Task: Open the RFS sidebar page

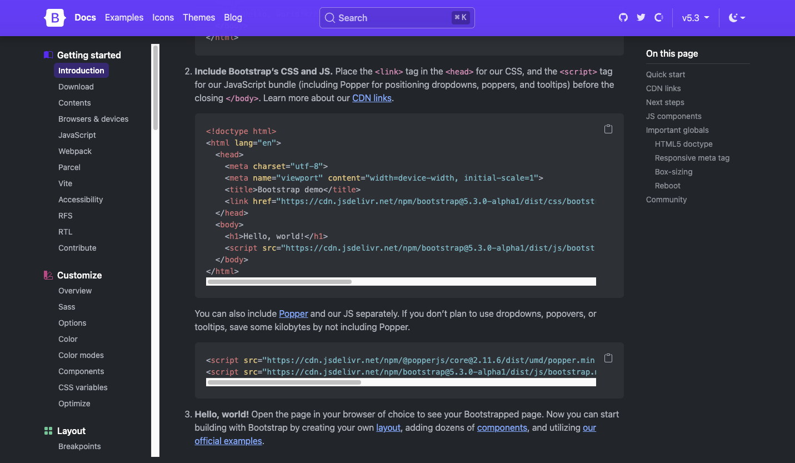Action: pos(66,216)
